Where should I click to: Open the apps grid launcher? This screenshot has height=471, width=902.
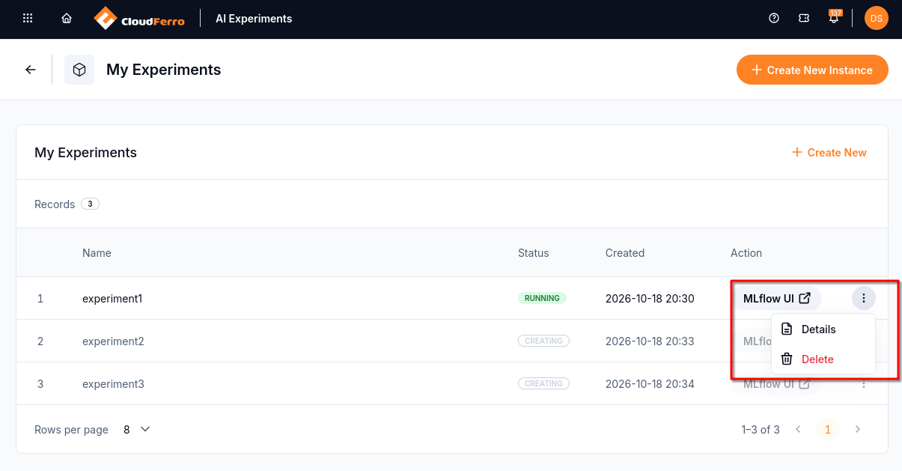point(28,19)
